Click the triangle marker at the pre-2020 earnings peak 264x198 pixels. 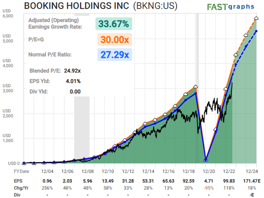[196, 87]
